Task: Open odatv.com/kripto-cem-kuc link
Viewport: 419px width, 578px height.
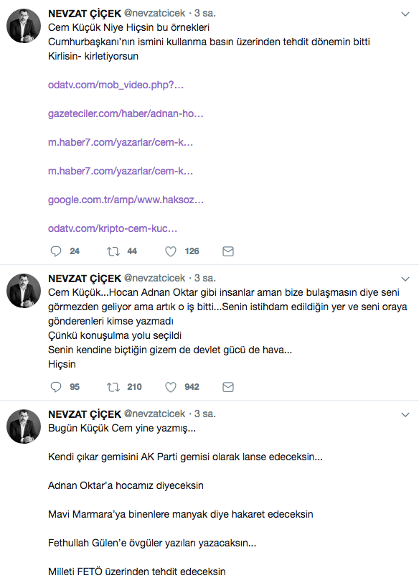Action: (x=113, y=228)
